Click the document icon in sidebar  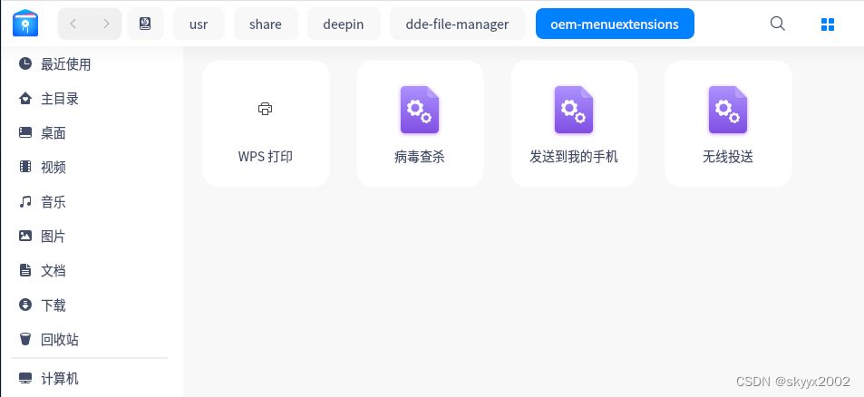pyautogui.click(x=25, y=270)
